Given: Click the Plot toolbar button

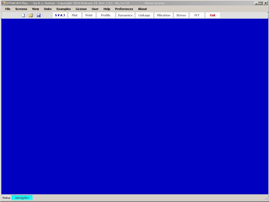Looking at the screenshot, I should click(75, 15).
